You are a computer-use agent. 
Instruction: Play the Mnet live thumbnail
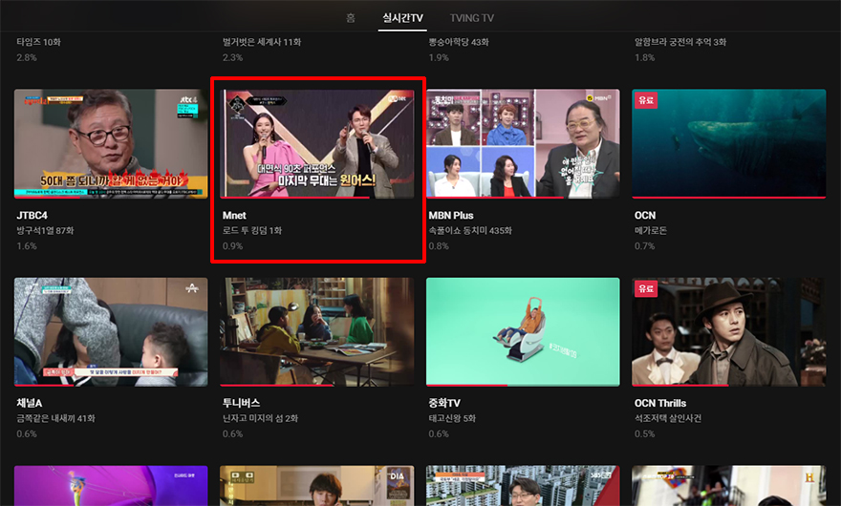(317, 143)
